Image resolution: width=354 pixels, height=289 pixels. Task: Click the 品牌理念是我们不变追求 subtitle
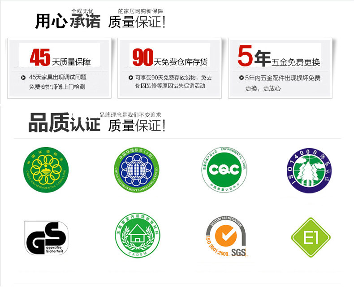point(130,115)
